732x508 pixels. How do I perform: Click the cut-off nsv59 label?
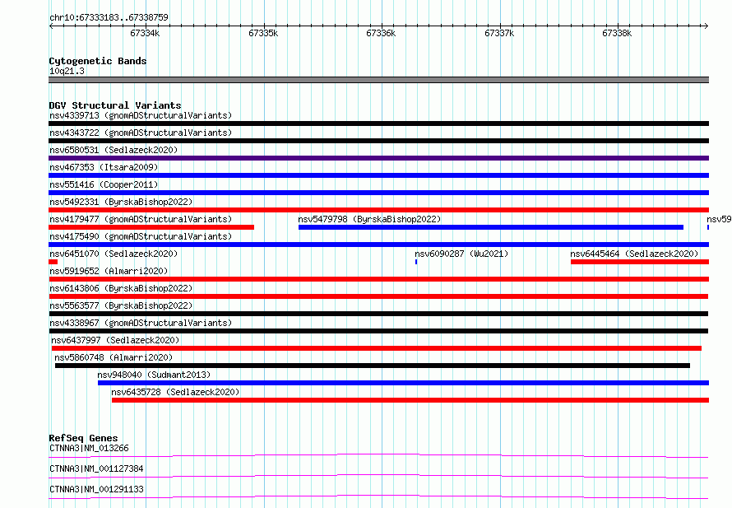tap(719, 219)
